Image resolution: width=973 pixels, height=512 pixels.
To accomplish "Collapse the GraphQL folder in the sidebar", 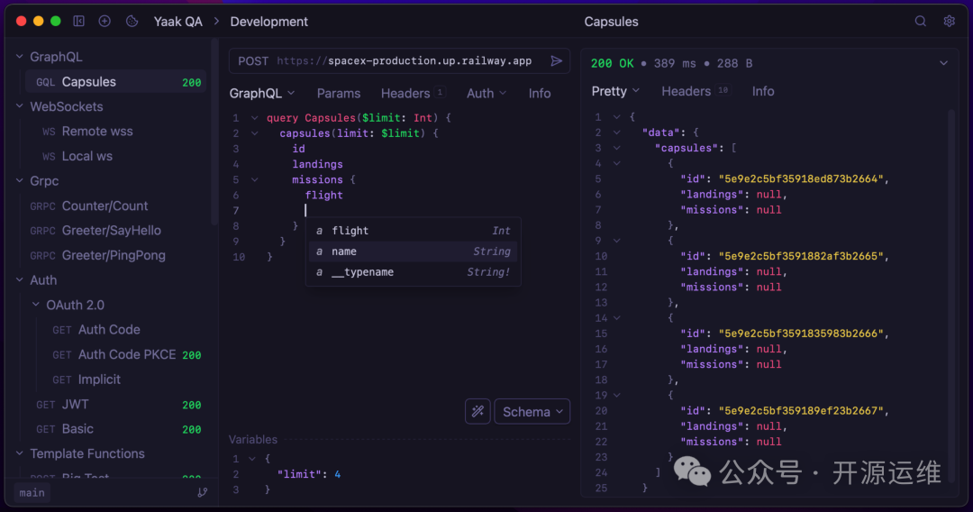I will 20,57.
